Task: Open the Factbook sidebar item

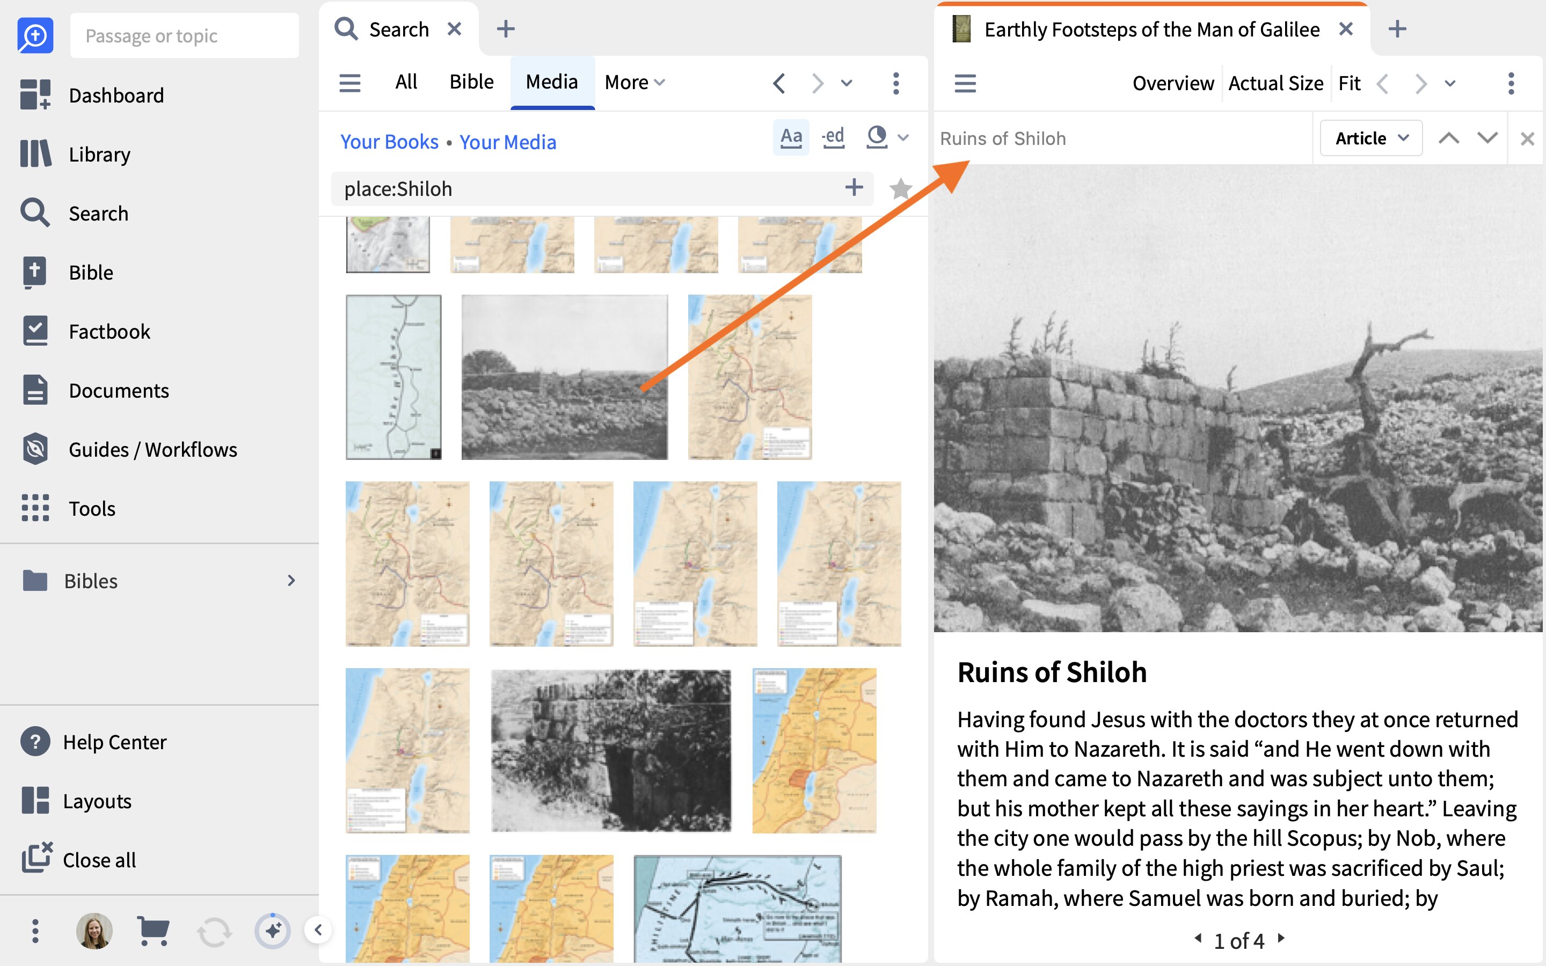Action: pos(85,331)
